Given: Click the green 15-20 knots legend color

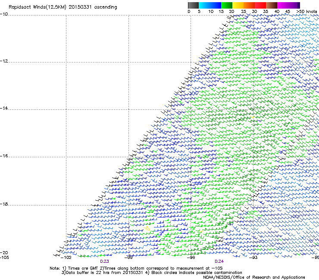Looking at the screenshot, I should [x=227, y=5].
